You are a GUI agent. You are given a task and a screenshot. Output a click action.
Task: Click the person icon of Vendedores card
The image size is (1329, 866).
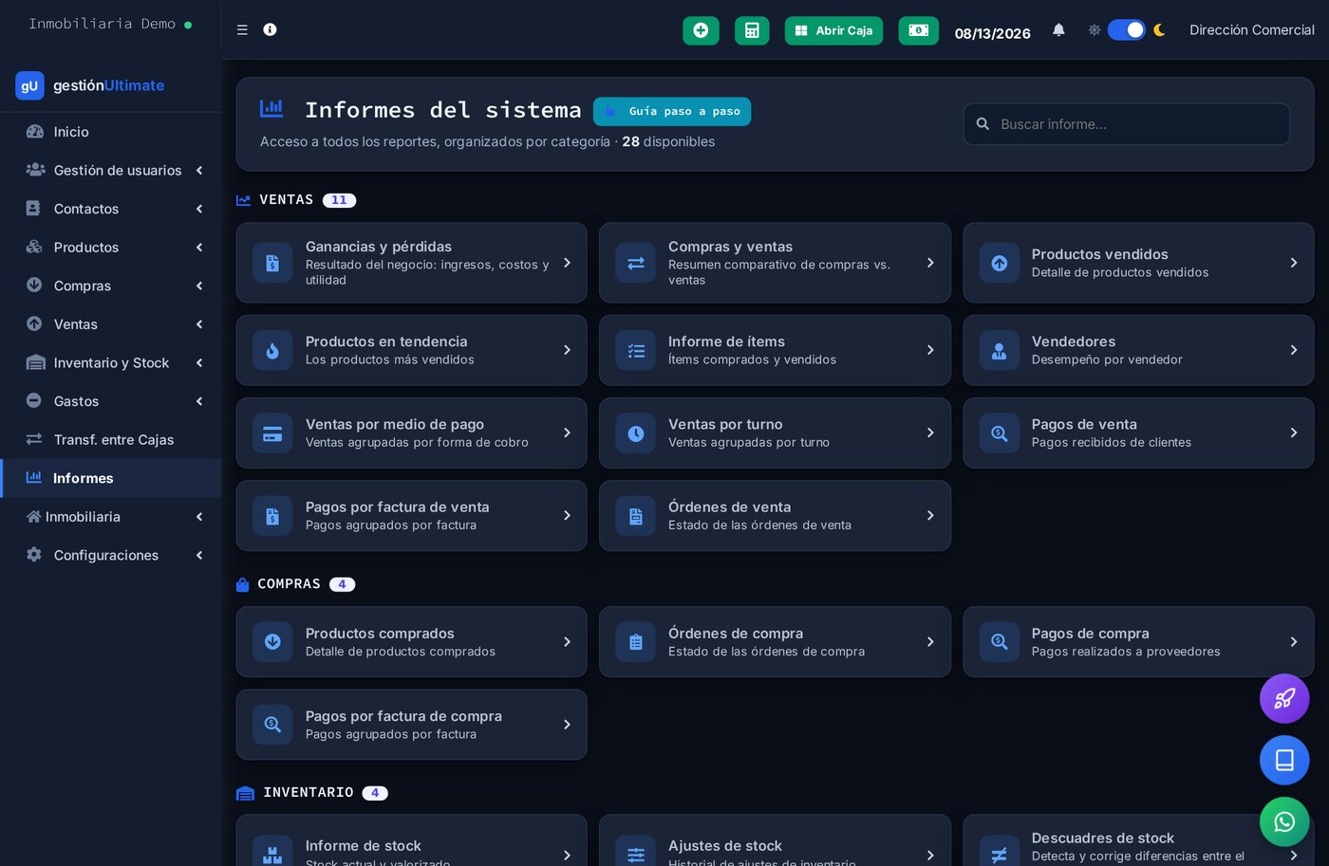[1000, 351]
